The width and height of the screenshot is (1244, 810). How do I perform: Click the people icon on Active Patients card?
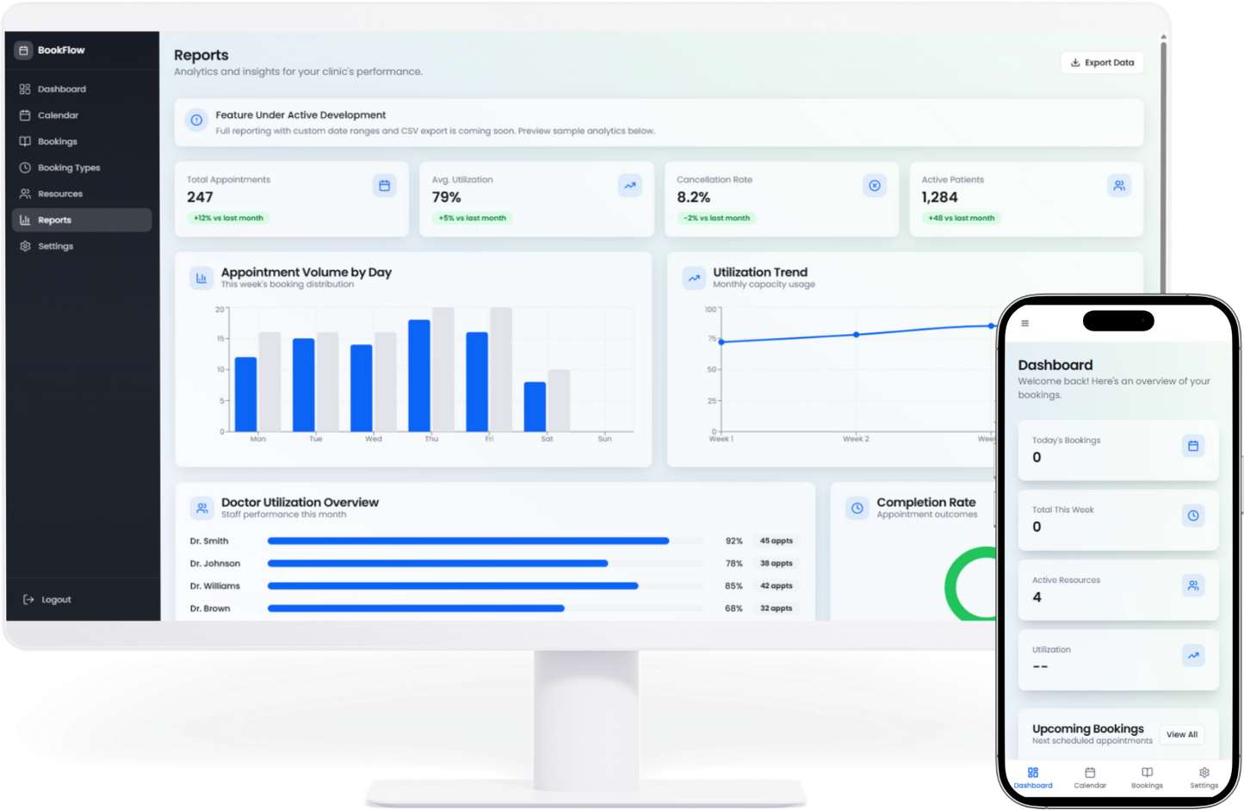tap(1119, 186)
